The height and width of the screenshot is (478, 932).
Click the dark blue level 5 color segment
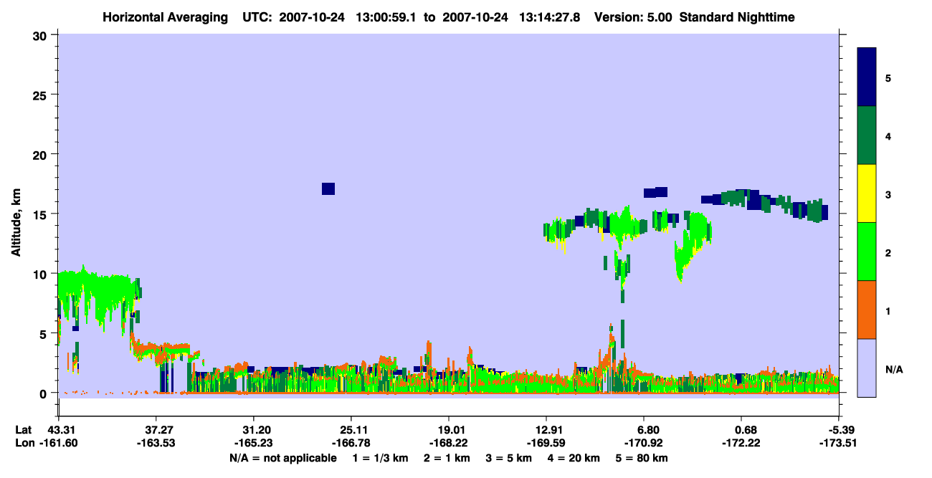click(x=867, y=77)
